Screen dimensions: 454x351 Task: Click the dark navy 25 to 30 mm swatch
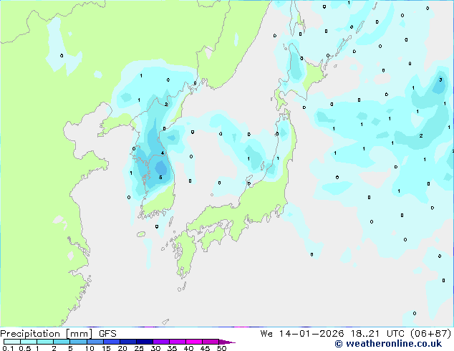(x=144, y=342)
